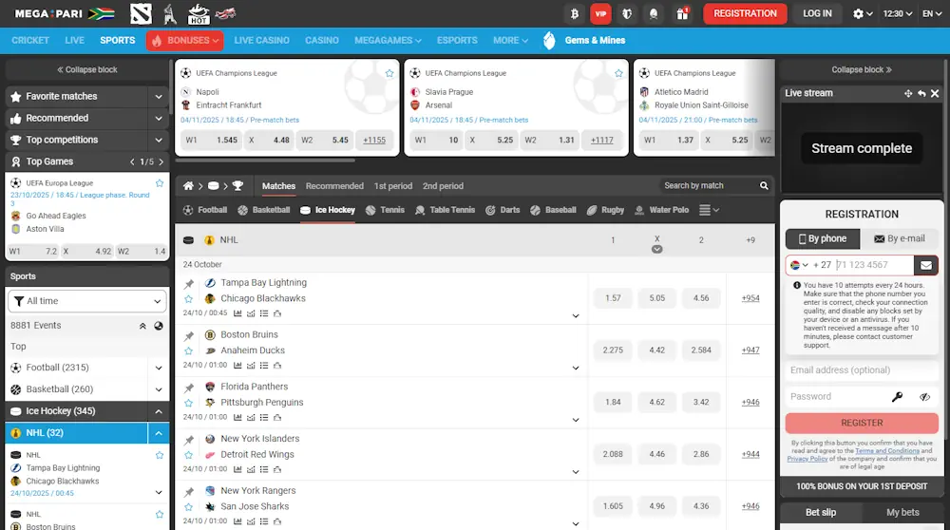
Task: Click the Search by match field
Action: point(709,186)
